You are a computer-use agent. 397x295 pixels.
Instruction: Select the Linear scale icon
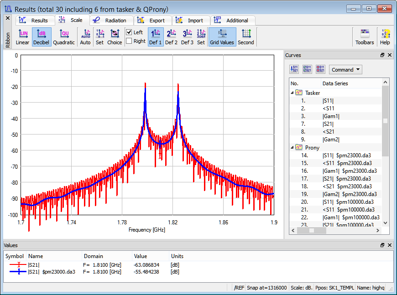[22, 37]
